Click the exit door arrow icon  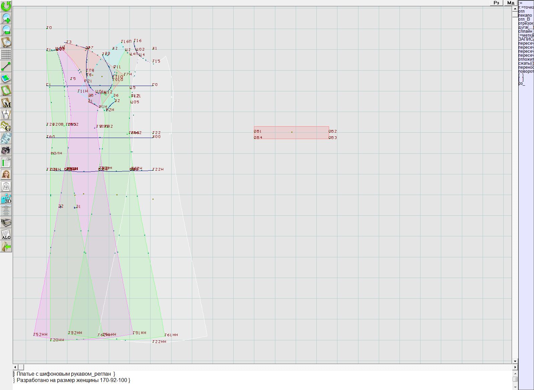point(6,246)
